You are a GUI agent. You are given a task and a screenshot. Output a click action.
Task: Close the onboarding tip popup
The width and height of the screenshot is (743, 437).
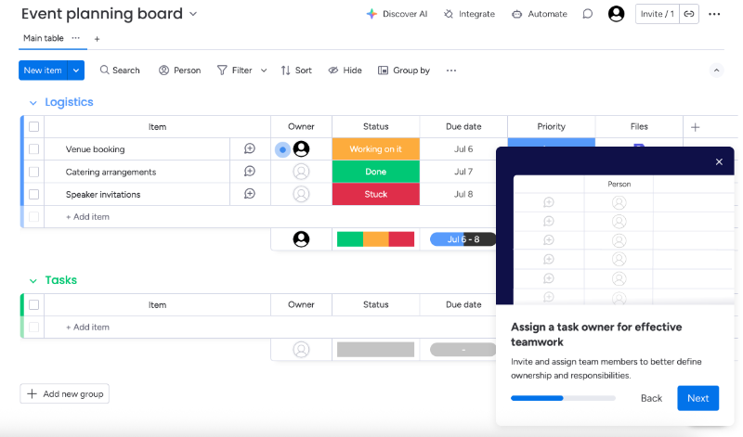point(719,162)
